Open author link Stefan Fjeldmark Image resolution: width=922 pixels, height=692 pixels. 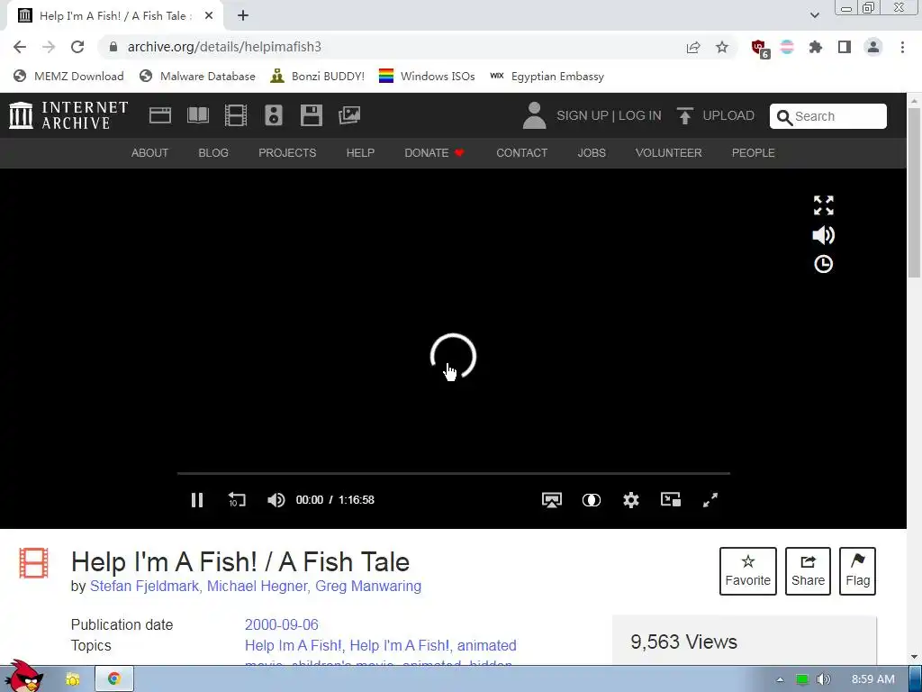[144, 586]
